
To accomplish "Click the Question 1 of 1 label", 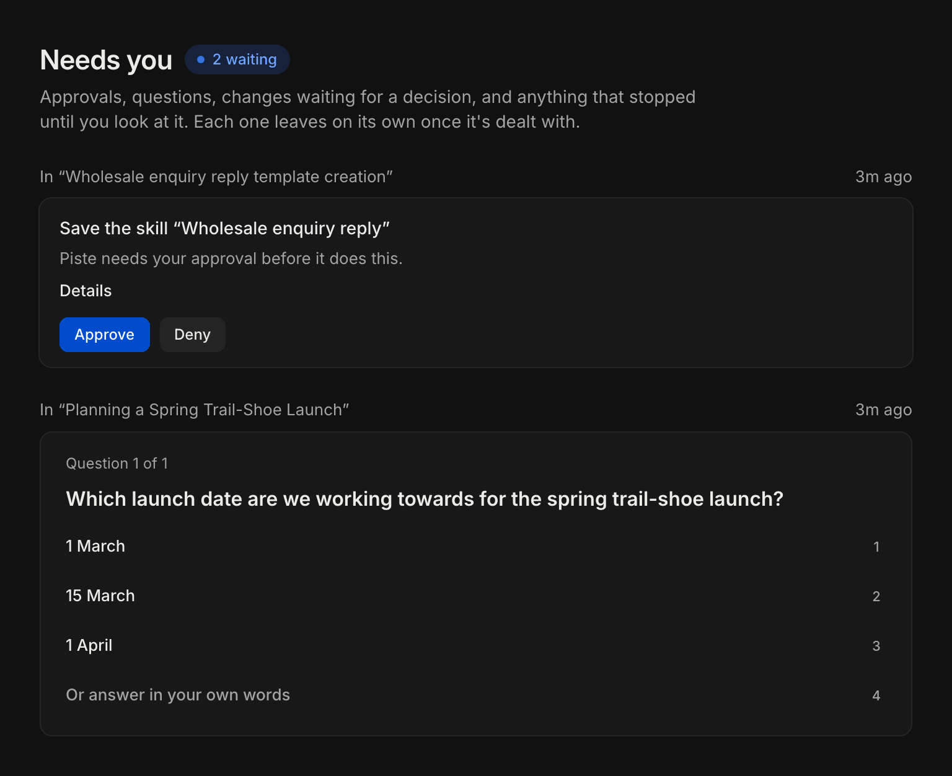I will coord(117,464).
